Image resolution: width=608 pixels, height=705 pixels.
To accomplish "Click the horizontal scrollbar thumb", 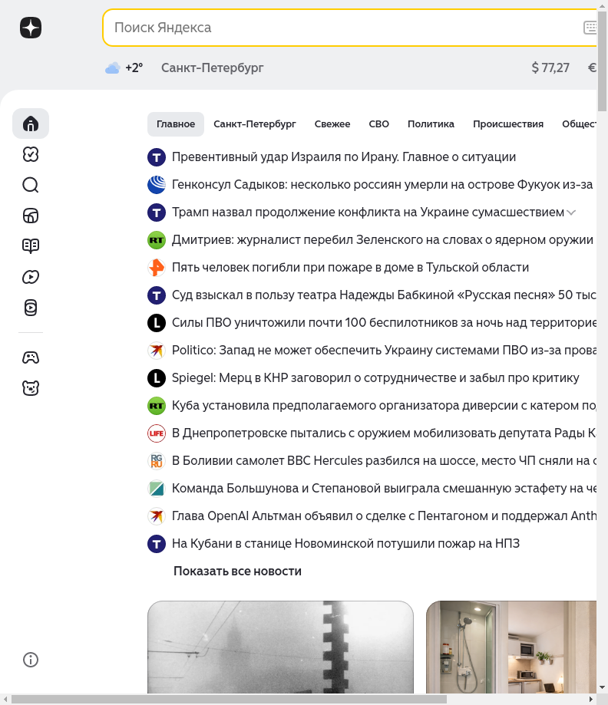I will 229,700.
